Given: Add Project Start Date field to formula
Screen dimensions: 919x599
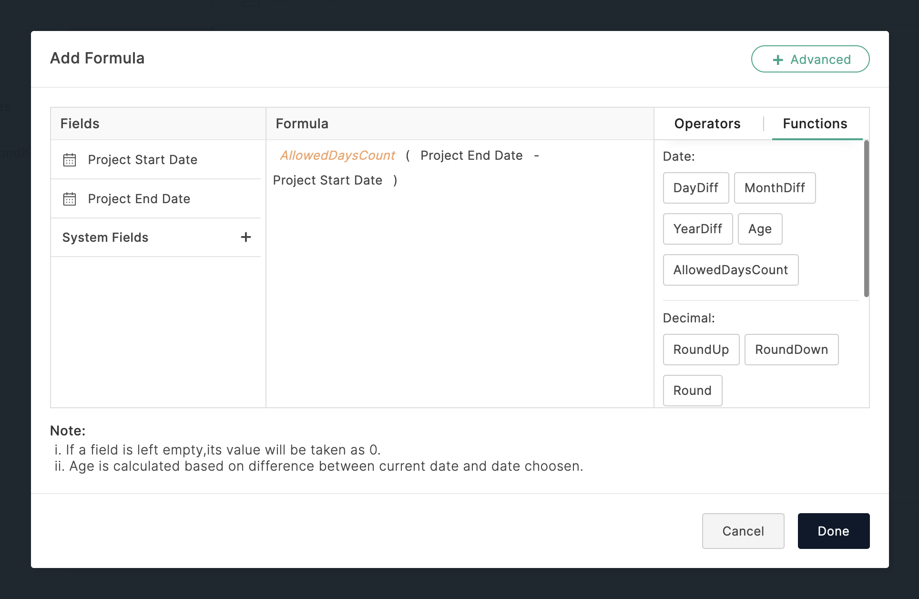Looking at the screenshot, I should click(156, 160).
